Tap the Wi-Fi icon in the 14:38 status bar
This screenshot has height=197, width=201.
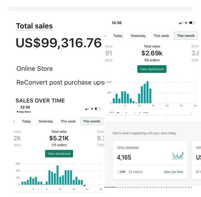(186, 23)
